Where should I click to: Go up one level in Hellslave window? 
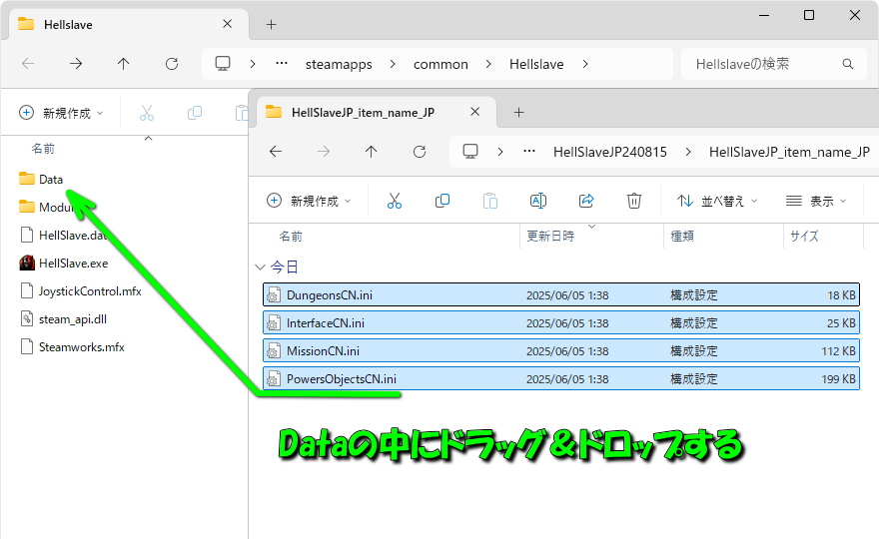point(123,64)
